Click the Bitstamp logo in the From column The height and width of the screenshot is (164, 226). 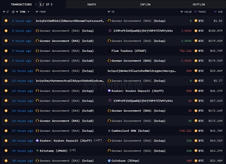coord(37,151)
